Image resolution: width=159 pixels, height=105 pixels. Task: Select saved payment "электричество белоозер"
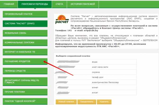96,82
